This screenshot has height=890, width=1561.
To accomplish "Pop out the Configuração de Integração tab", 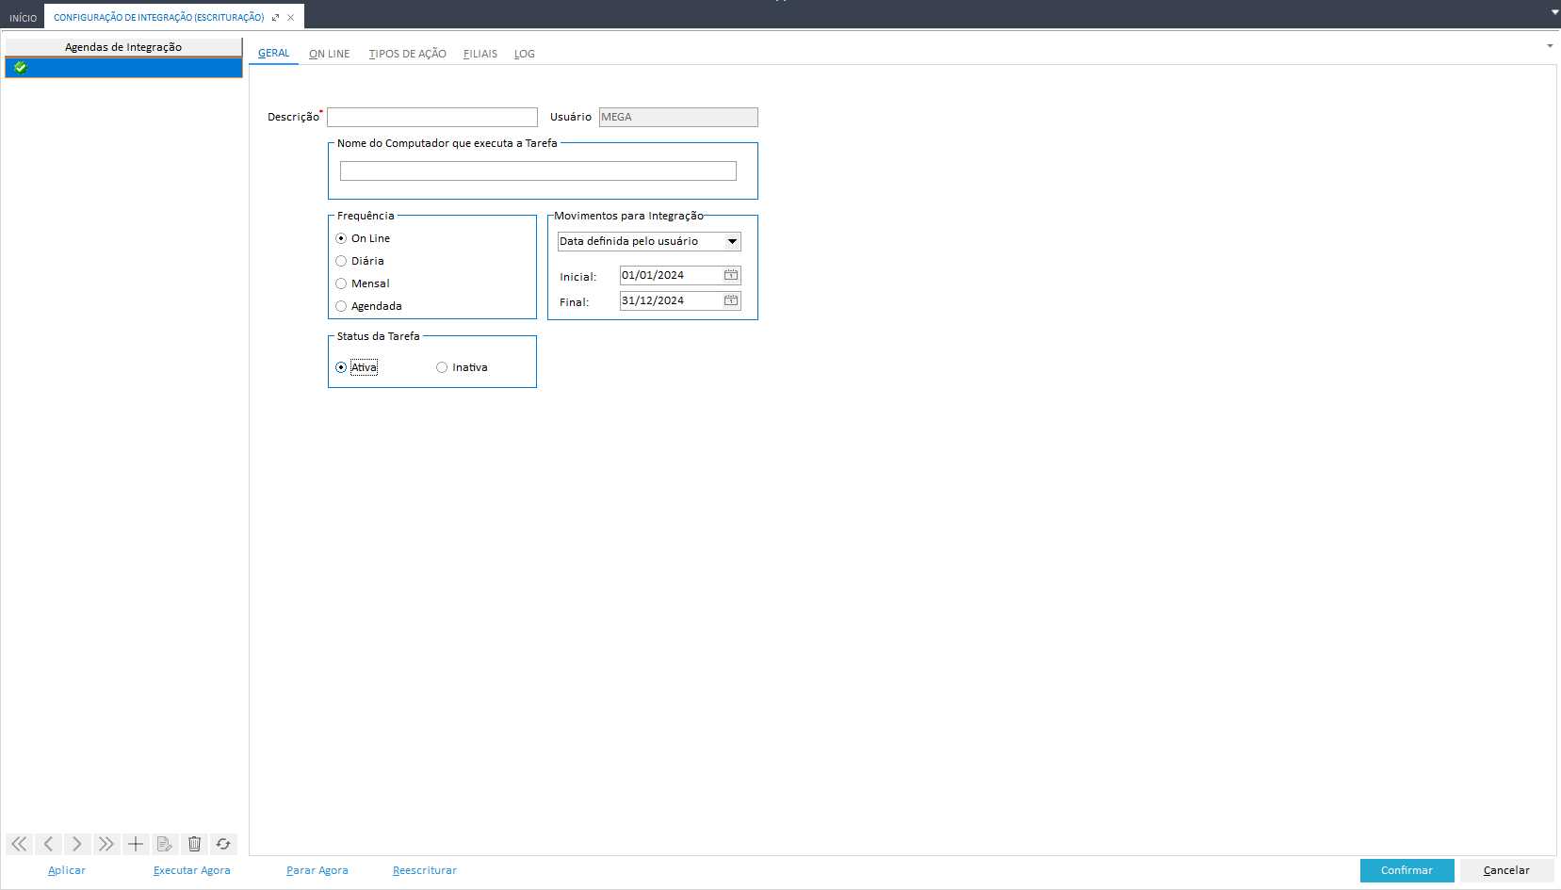I will [275, 17].
